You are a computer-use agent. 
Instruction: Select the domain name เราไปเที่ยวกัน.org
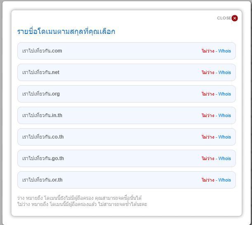[41, 94]
